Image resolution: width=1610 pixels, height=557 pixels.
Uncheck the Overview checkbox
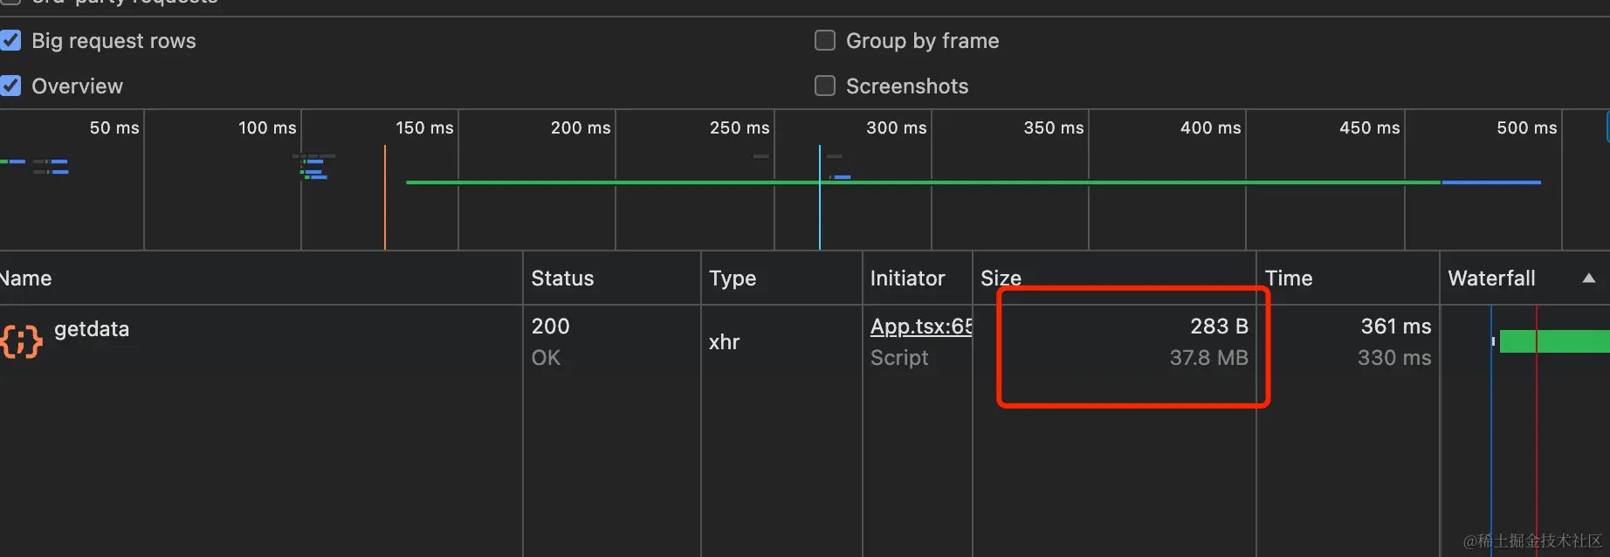[x=11, y=86]
